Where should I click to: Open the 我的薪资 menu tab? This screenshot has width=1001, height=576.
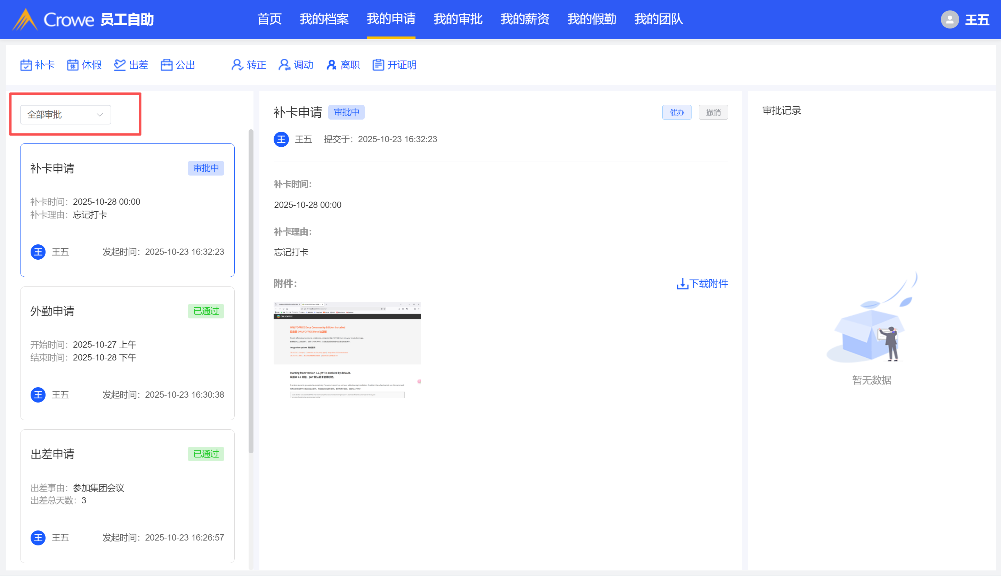525,19
